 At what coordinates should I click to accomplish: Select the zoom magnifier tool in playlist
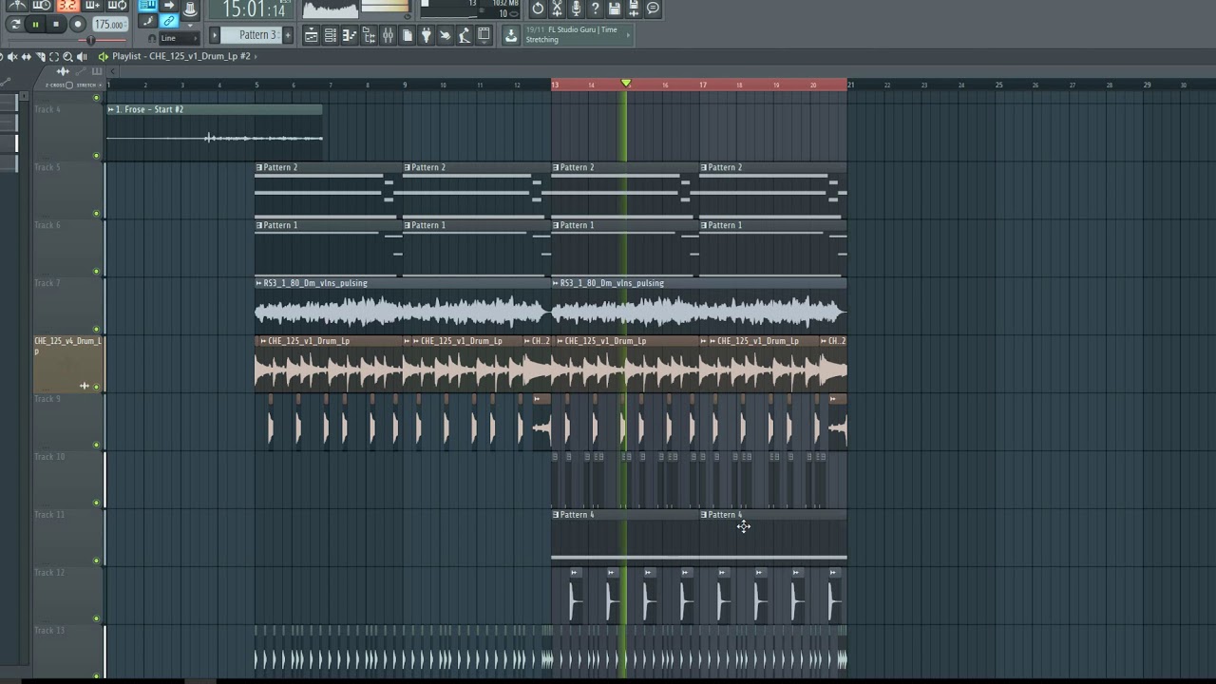67,56
